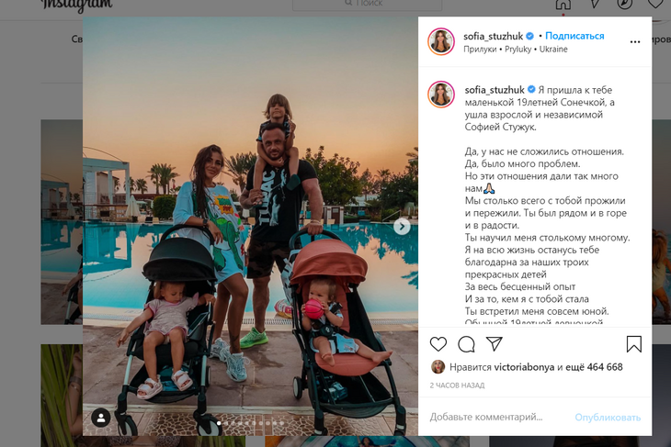Open the three-dots post options menu

(x=635, y=42)
